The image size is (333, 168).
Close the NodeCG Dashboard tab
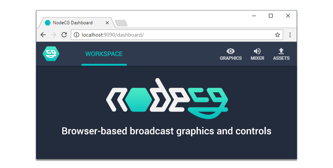pos(107,23)
